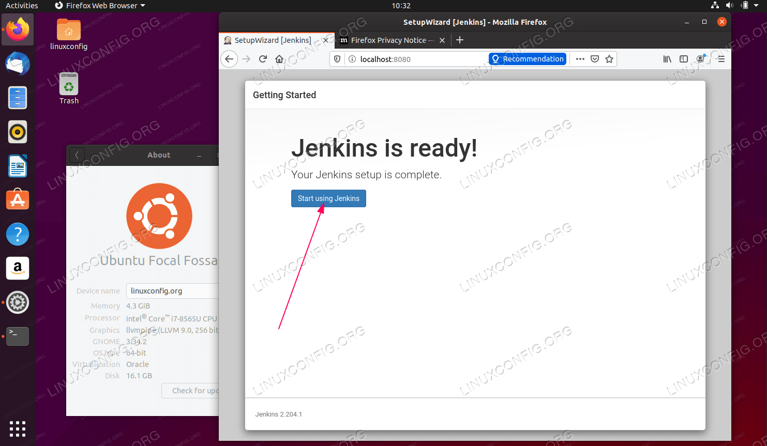This screenshot has width=767, height=446.
Task: Minimize the About window
Action: [199, 156]
